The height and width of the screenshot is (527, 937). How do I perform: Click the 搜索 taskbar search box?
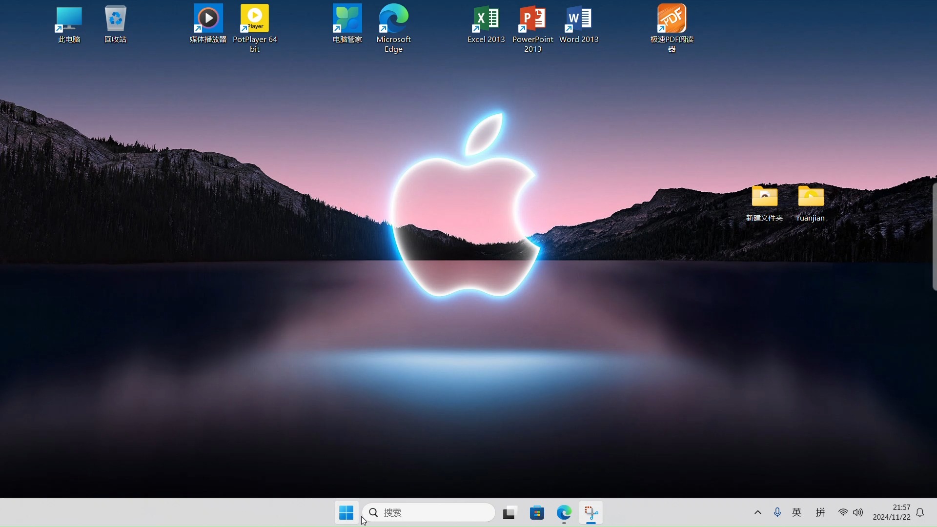pos(428,512)
